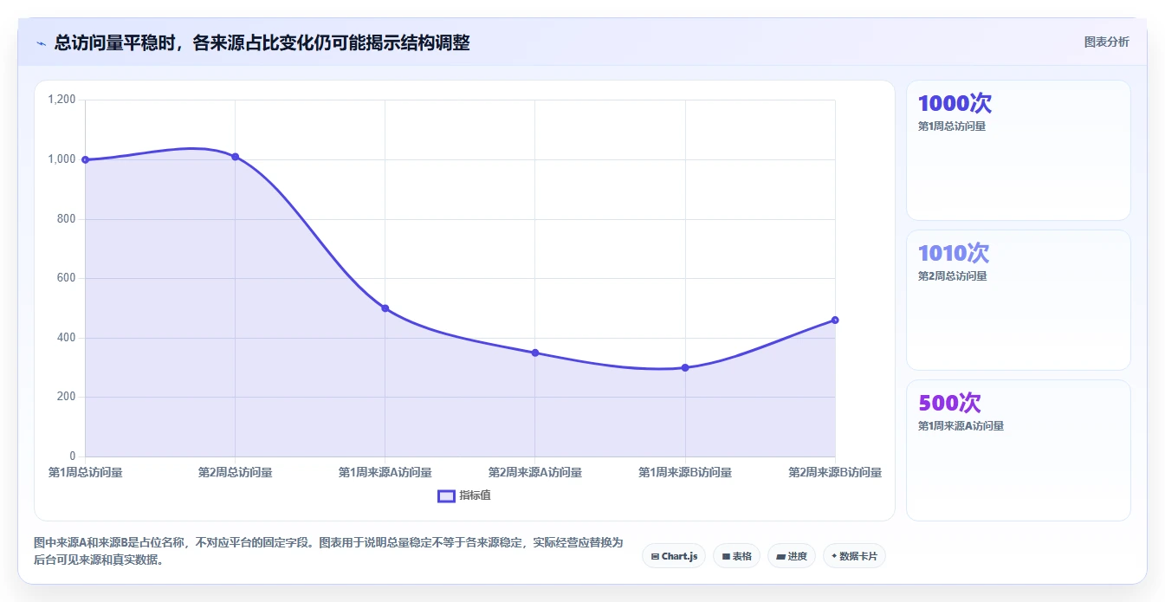The height and width of the screenshot is (602, 1165).
Task: Click the data point for 第2周总访问量
Action: tap(235, 157)
